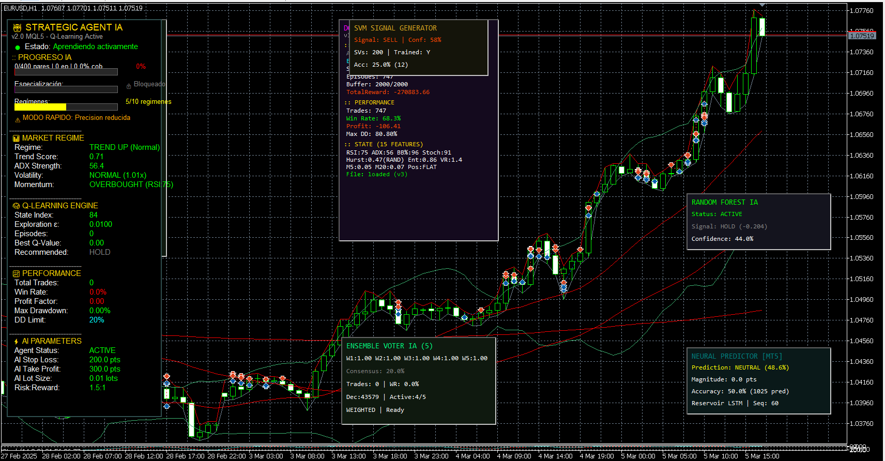Click the warning triangle beside MODO RAPIDO
This screenshot has height=461, width=885.
pyautogui.click(x=18, y=120)
